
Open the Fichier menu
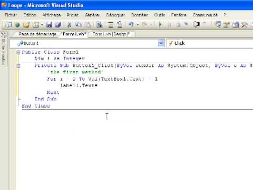(11, 15)
